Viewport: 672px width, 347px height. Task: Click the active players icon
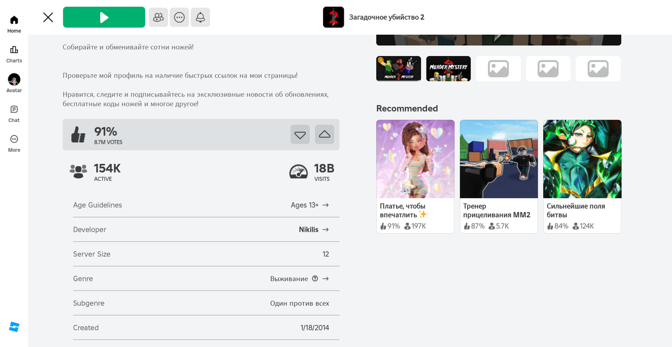[x=78, y=171]
